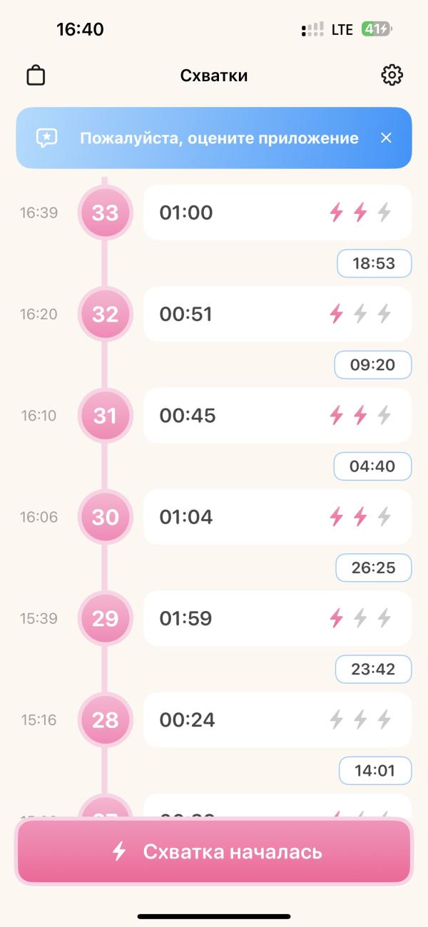This screenshot has width=428, height=927.
Task: Open settings with the gear icon
Action: (392, 75)
